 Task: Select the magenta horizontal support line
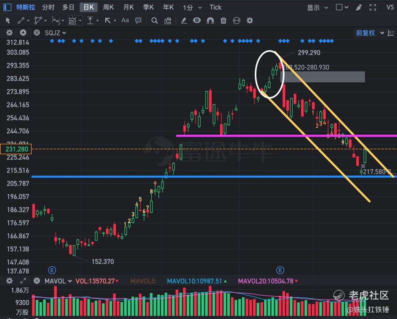[286, 136]
